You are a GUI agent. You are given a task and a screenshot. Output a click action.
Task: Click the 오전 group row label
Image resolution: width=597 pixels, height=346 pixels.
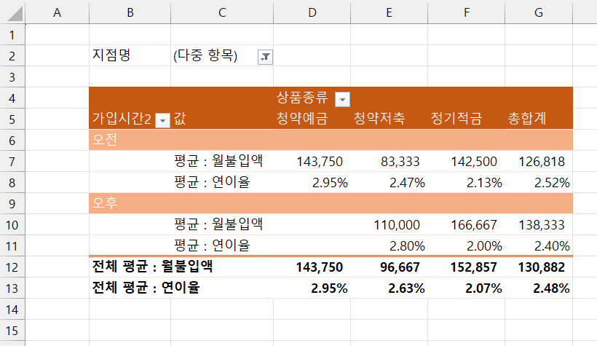(x=106, y=140)
